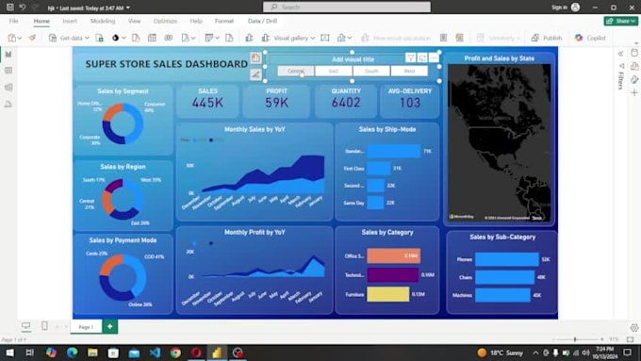Click the Publish button
This screenshot has width=641, height=361.
[x=547, y=38]
